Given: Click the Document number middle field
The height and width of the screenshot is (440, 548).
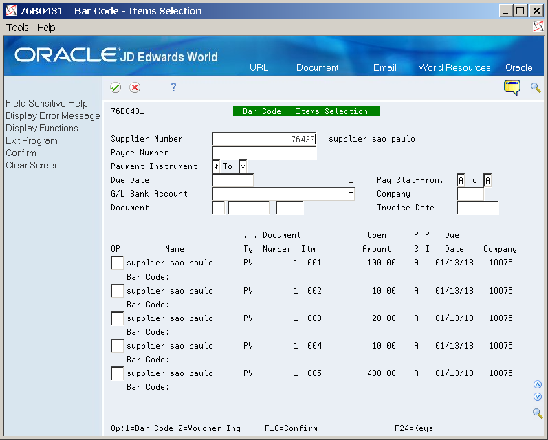Looking at the screenshot, I should coord(248,208).
